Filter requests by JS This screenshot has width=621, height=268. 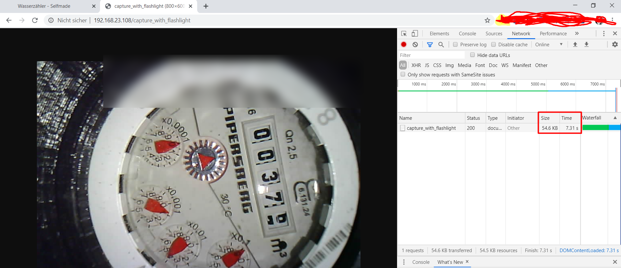[x=427, y=65]
